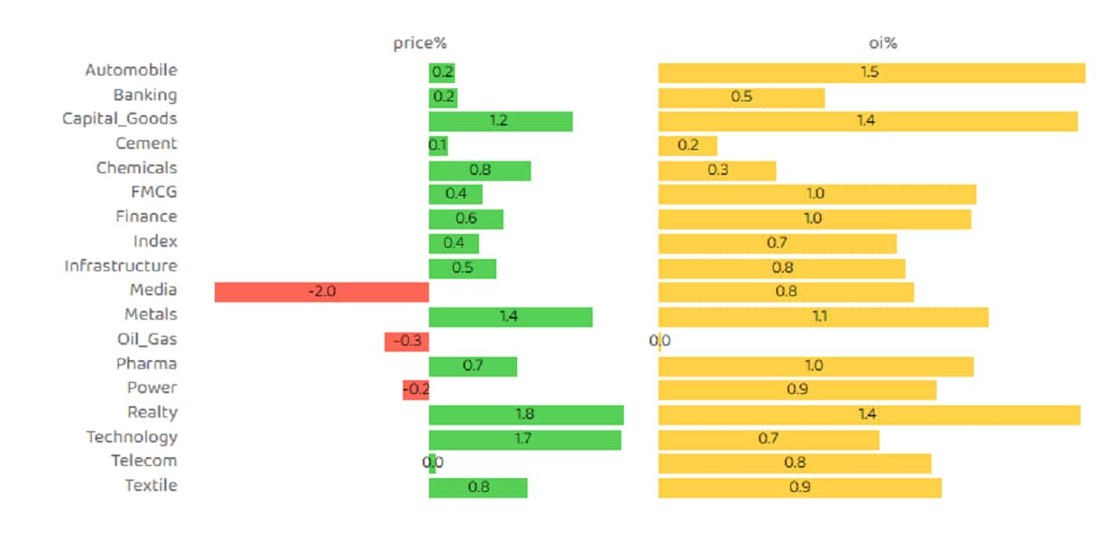Click the Infrastructure category label
The width and height of the screenshot is (1109, 549).
pos(120,266)
